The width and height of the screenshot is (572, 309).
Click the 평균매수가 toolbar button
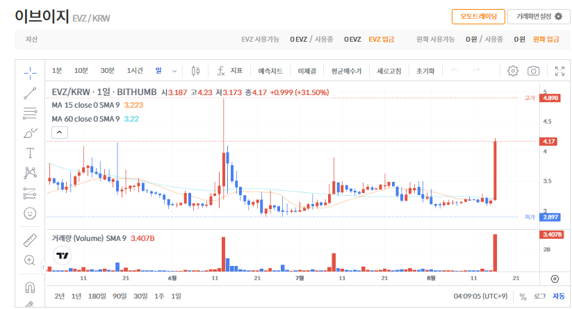pos(346,71)
